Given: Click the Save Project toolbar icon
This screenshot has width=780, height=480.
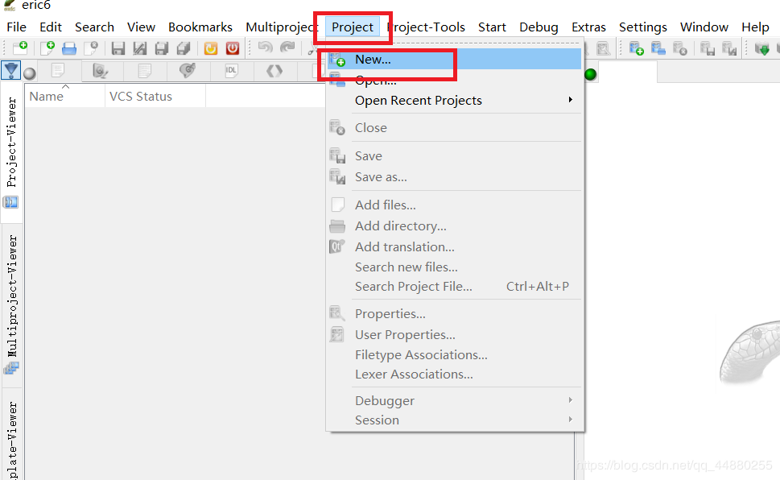Looking at the screenshot, I should [708, 48].
